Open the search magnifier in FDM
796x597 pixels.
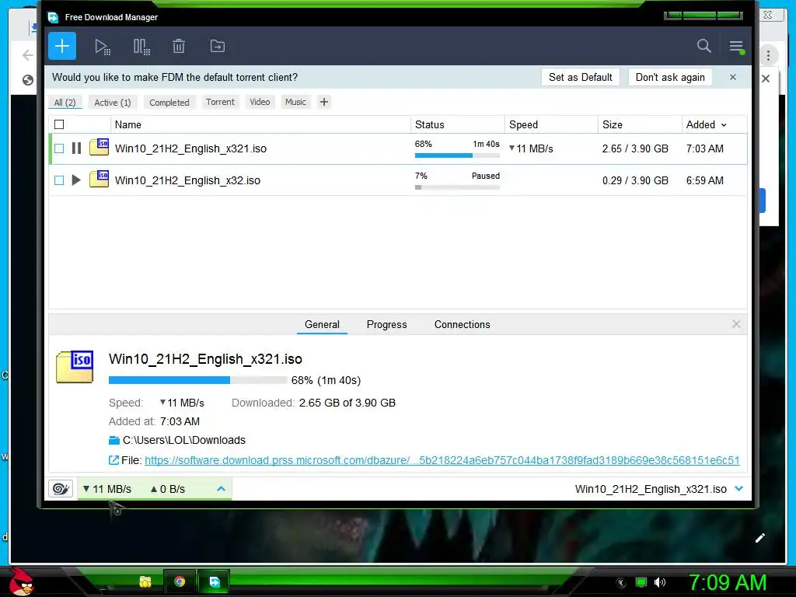[703, 46]
